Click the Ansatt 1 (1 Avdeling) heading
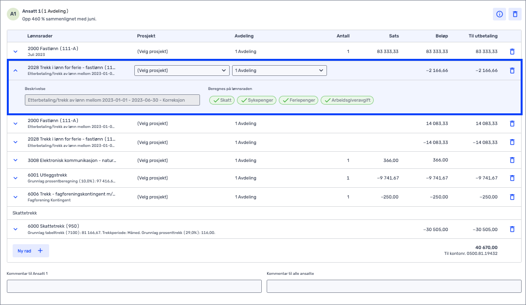Viewport: 526px width, 305px height. [x=45, y=11]
